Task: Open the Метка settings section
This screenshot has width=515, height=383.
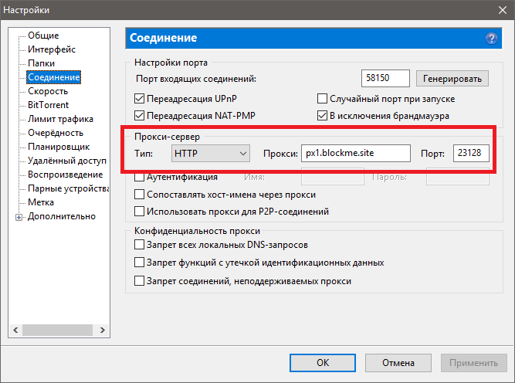Action: [41, 202]
